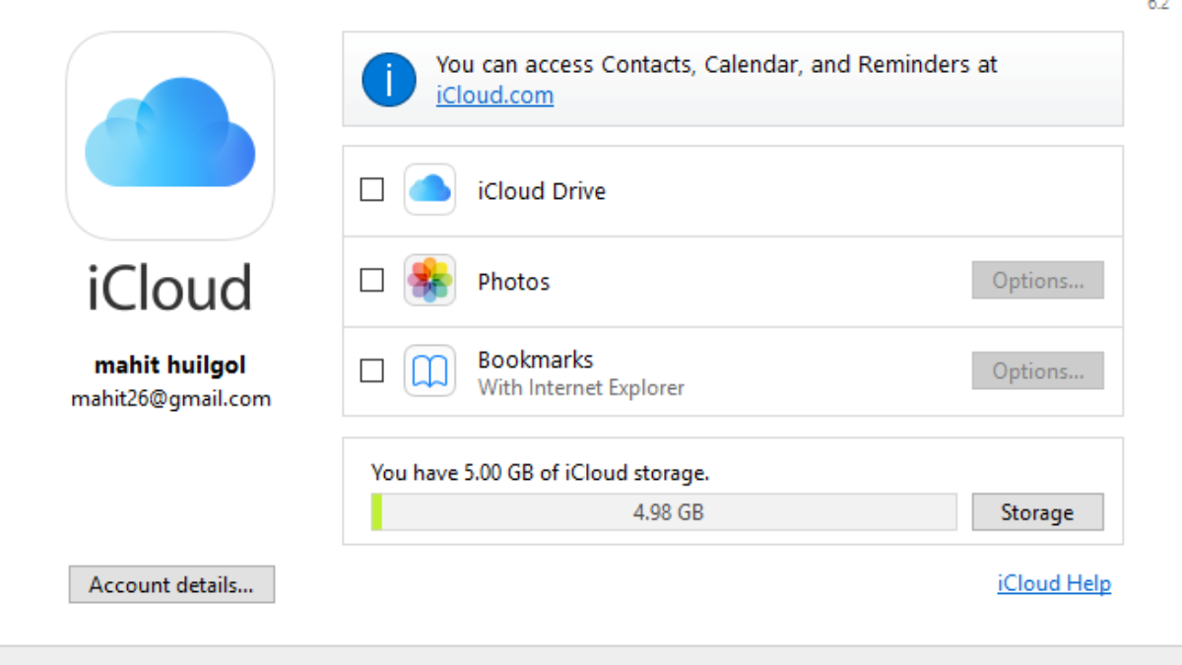
Task: Enable the iCloud Drive checkbox
Action: pyautogui.click(x=371, y=190)
